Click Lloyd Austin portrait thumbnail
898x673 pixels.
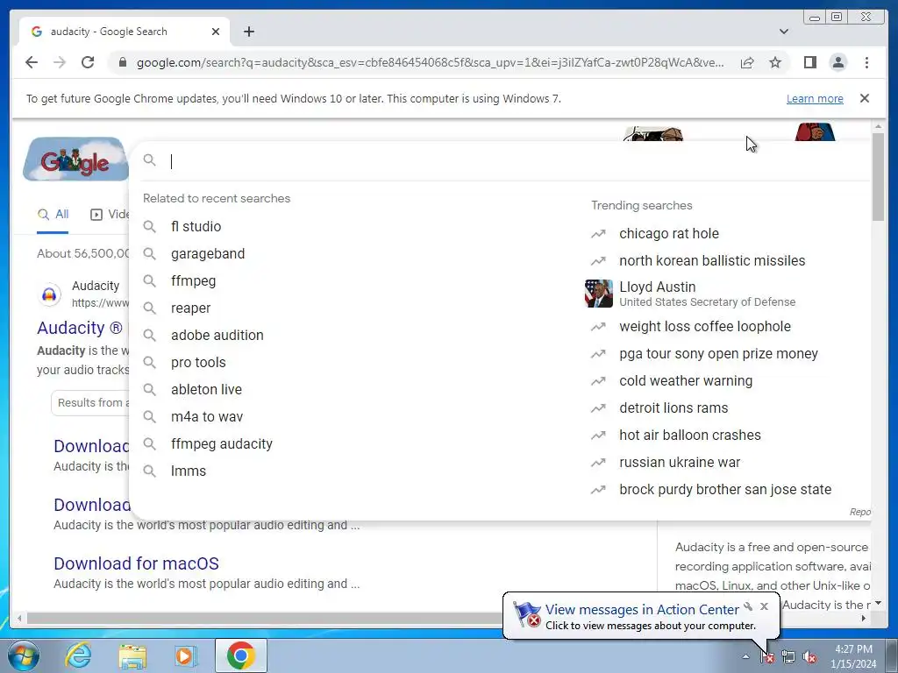coord(599,294)
